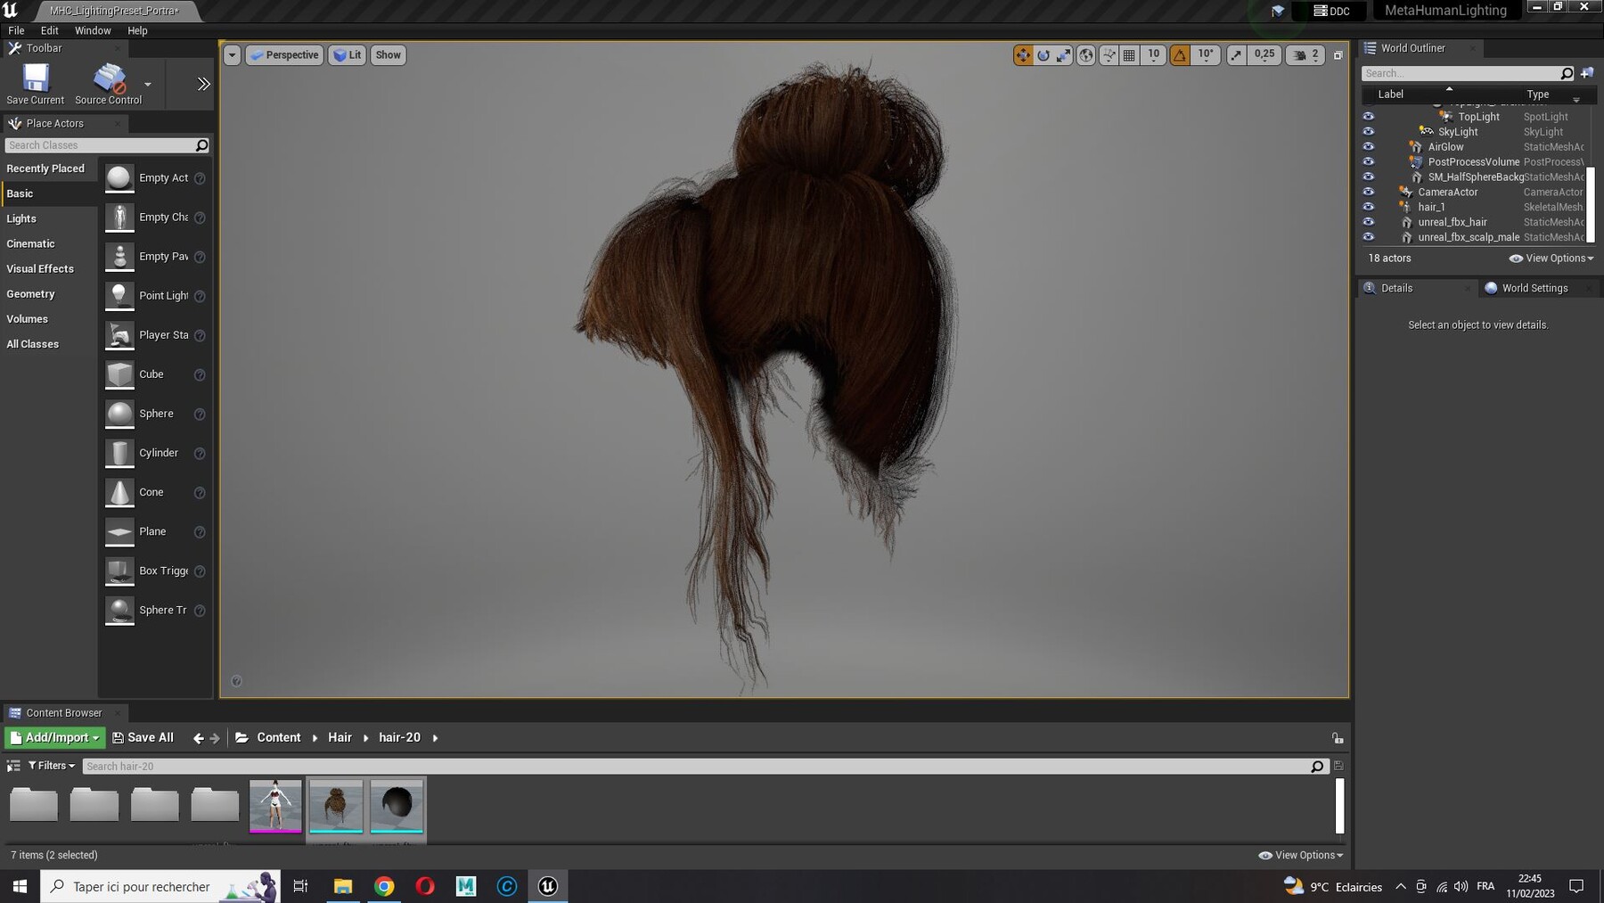Open Window menu
Viewport: 1604px width, 903px height.
(93, 30)
